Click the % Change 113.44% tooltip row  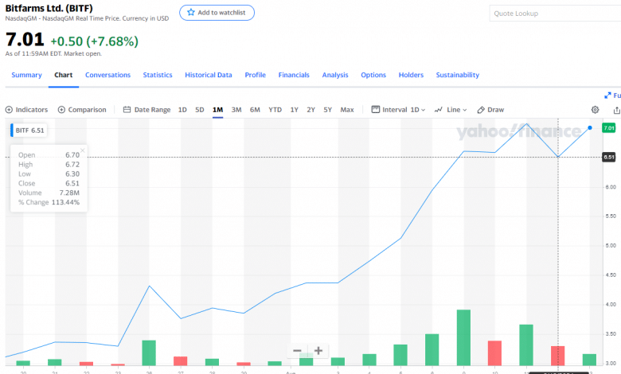click(49, 202)
